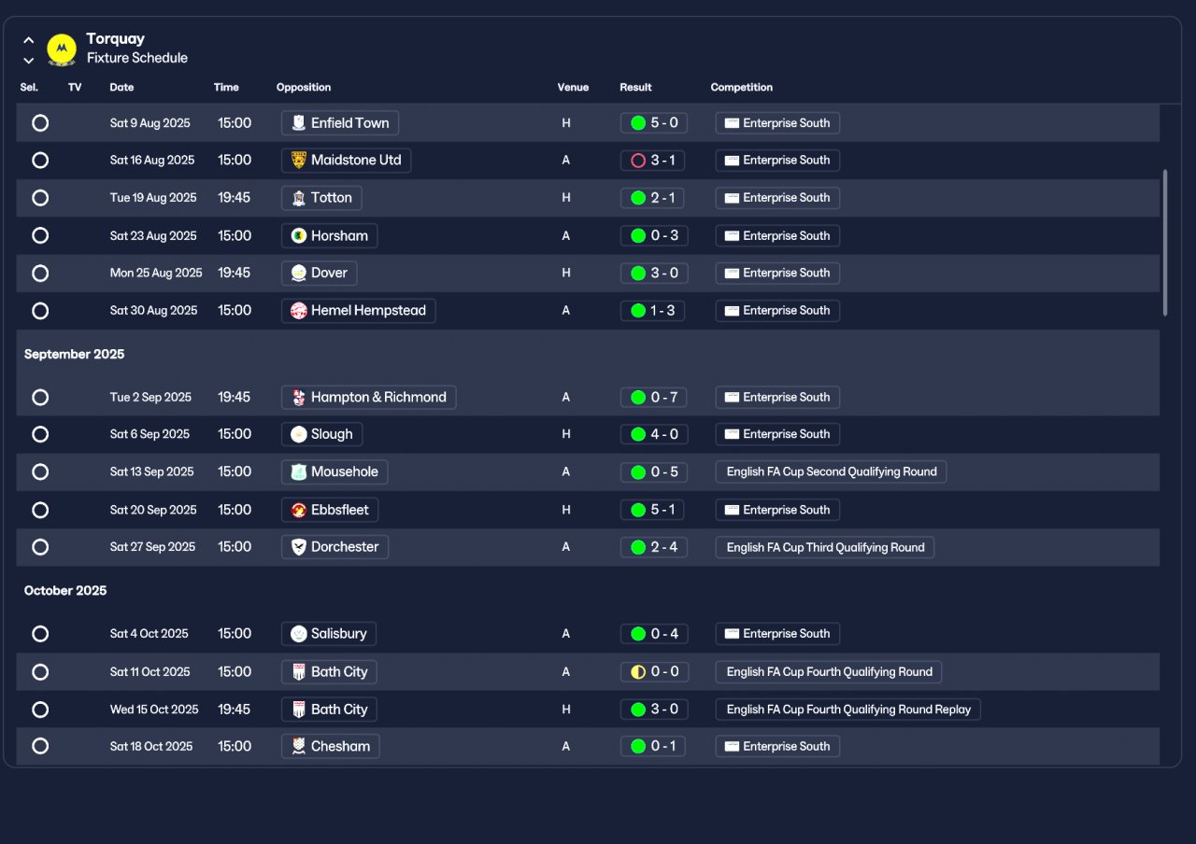Select the radio circle for Dover fixture
Viewport: 1196px width, 844px height.
40,273
